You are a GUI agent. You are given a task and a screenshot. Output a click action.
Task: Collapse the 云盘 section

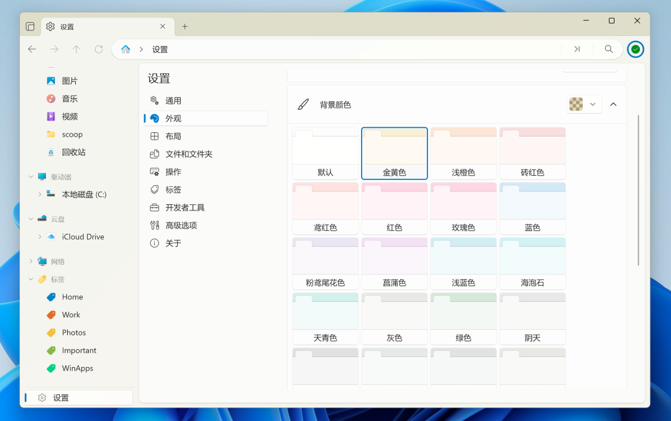31,219
